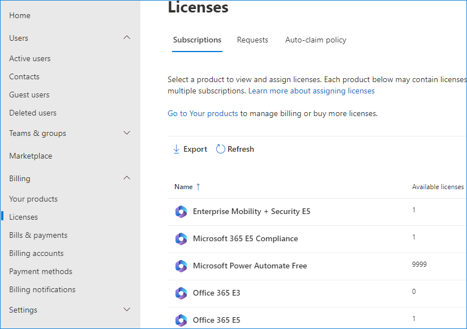This screenshot has height=329, width=467.
Task: Expand the Teams & groups section
Action: [x=127, y=133]
